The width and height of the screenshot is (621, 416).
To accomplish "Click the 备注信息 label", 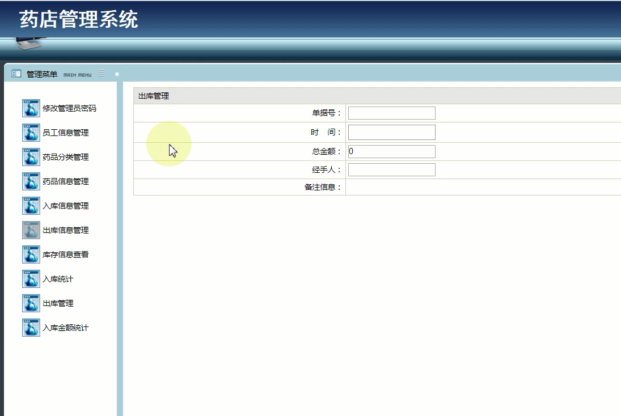I will [322, 187].
